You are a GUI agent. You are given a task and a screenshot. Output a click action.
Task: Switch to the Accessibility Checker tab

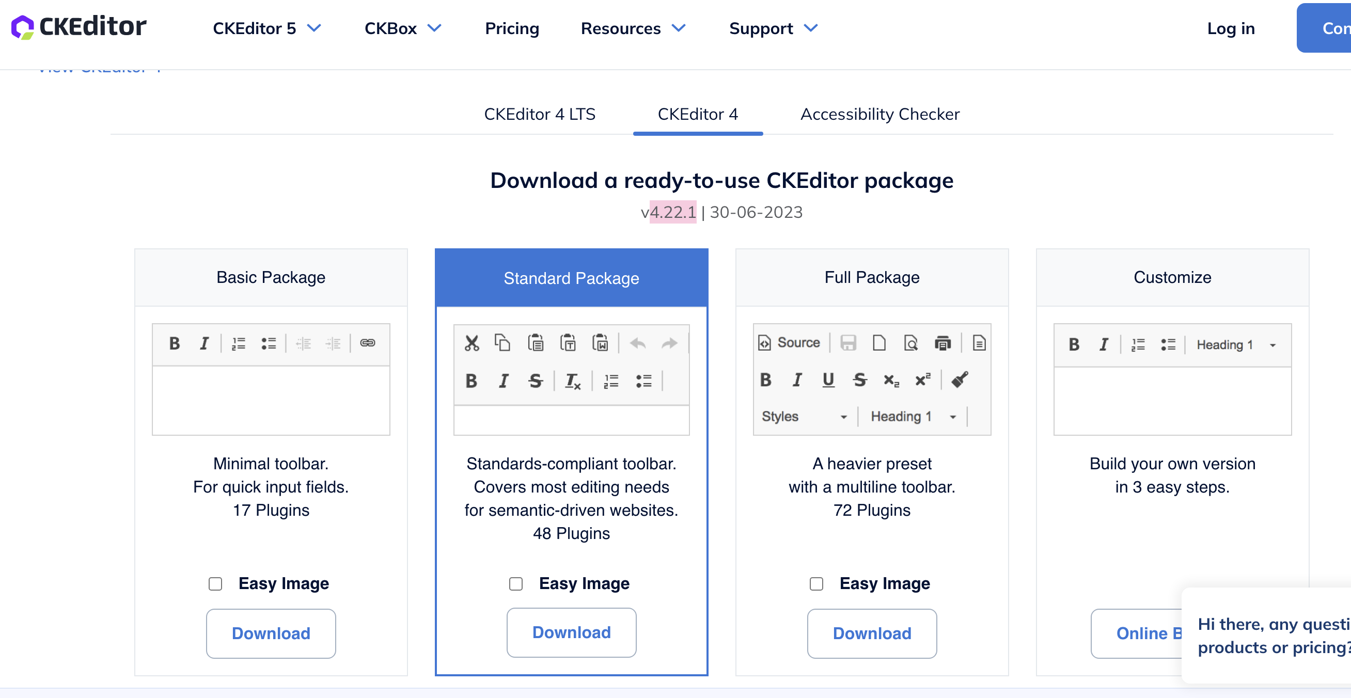pyautogui.click(x=880, y=114)
